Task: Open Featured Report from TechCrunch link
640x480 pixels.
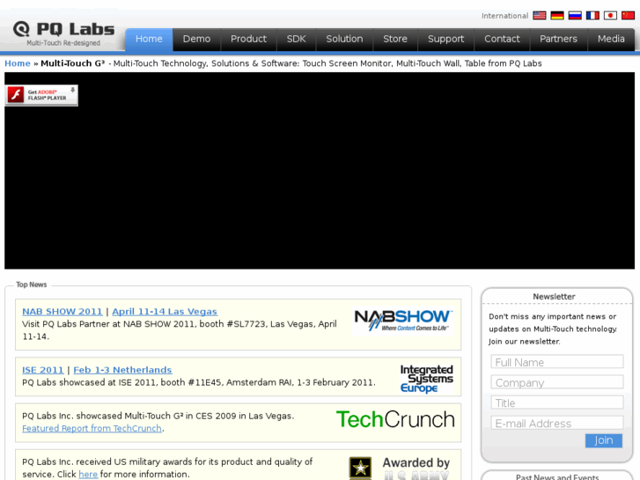Action: 92,429
